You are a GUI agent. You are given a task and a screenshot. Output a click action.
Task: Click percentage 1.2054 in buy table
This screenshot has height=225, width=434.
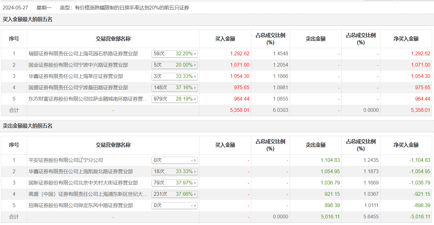coord(281,65)
